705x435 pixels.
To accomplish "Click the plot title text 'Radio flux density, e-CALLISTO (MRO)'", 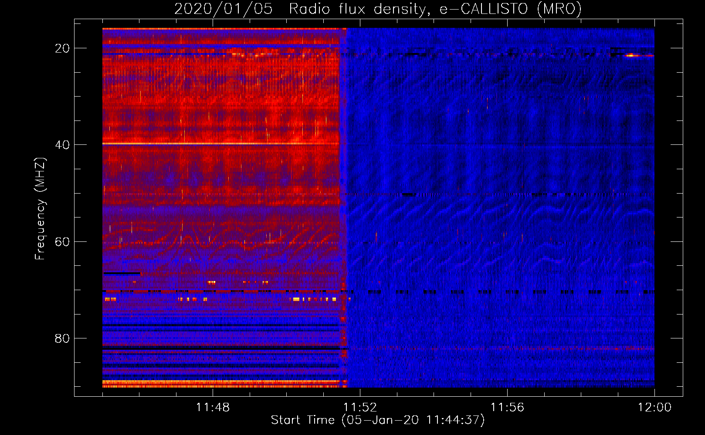I will pos(435,9).
